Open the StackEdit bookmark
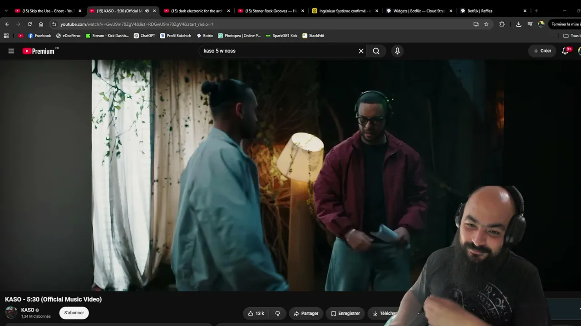 tap(313, 36)
